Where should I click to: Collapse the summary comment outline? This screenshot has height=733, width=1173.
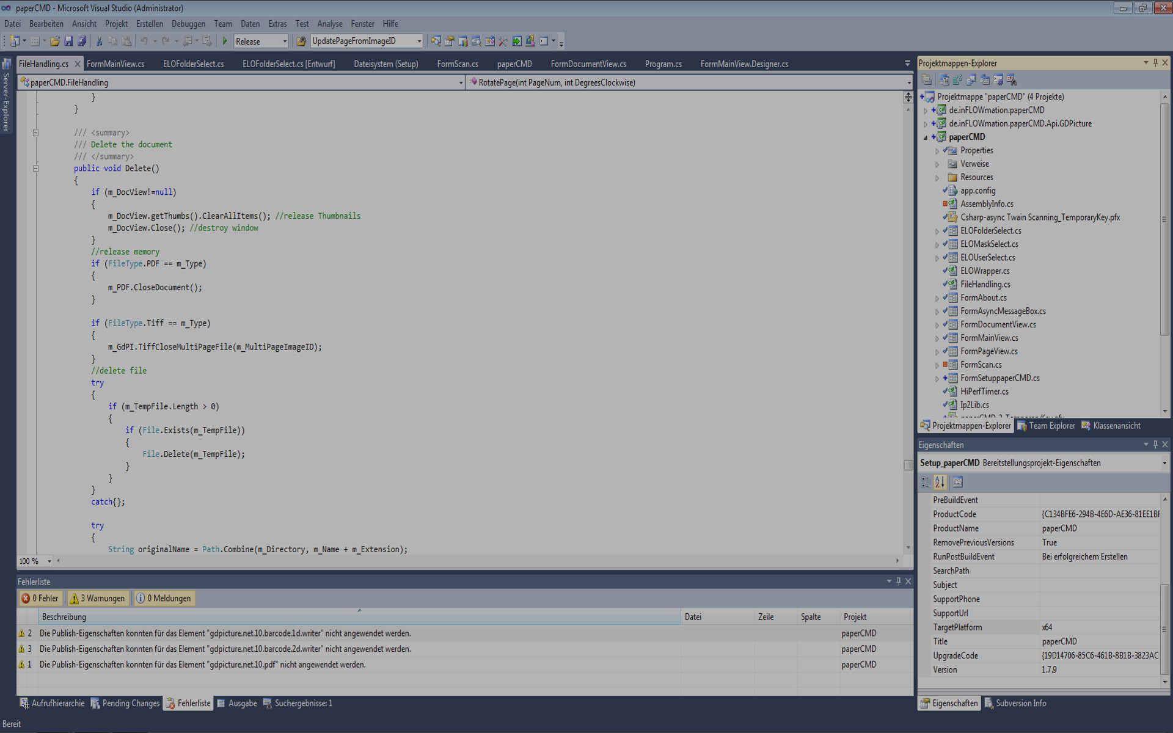[35, 133]
